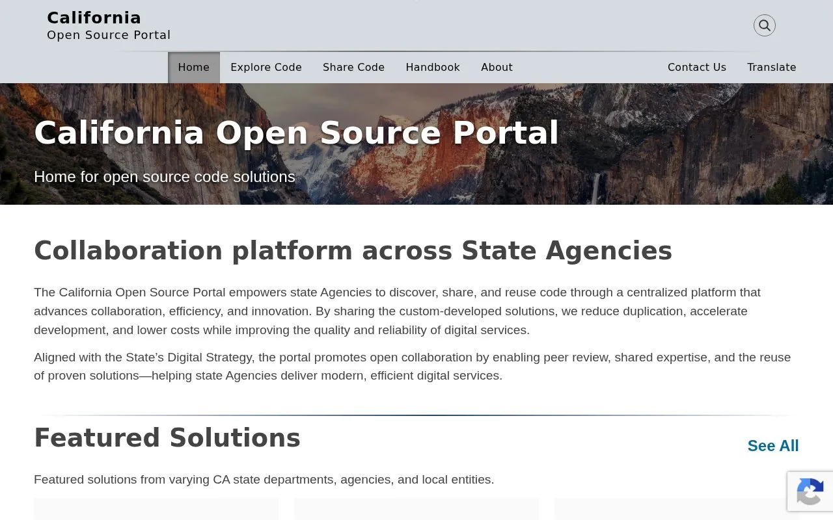Open the Translate option
The image size is (833, 520).
(x=772, y=68)
